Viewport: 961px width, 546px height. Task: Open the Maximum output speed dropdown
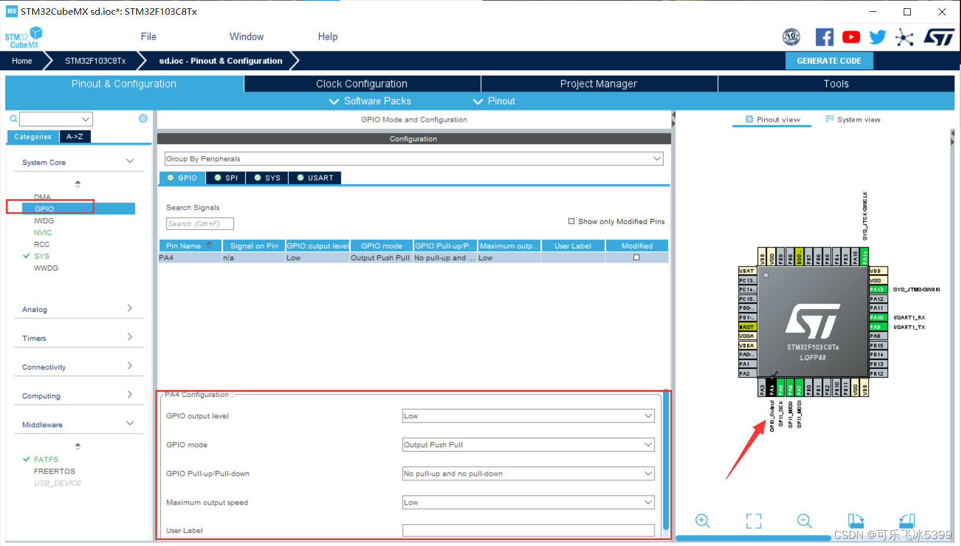click(529, 502)
